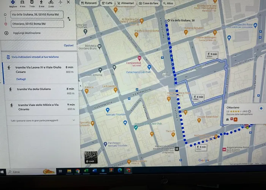Filter map by Alimentari chip
Screen dimensions: 266x190
pos(125,3)
